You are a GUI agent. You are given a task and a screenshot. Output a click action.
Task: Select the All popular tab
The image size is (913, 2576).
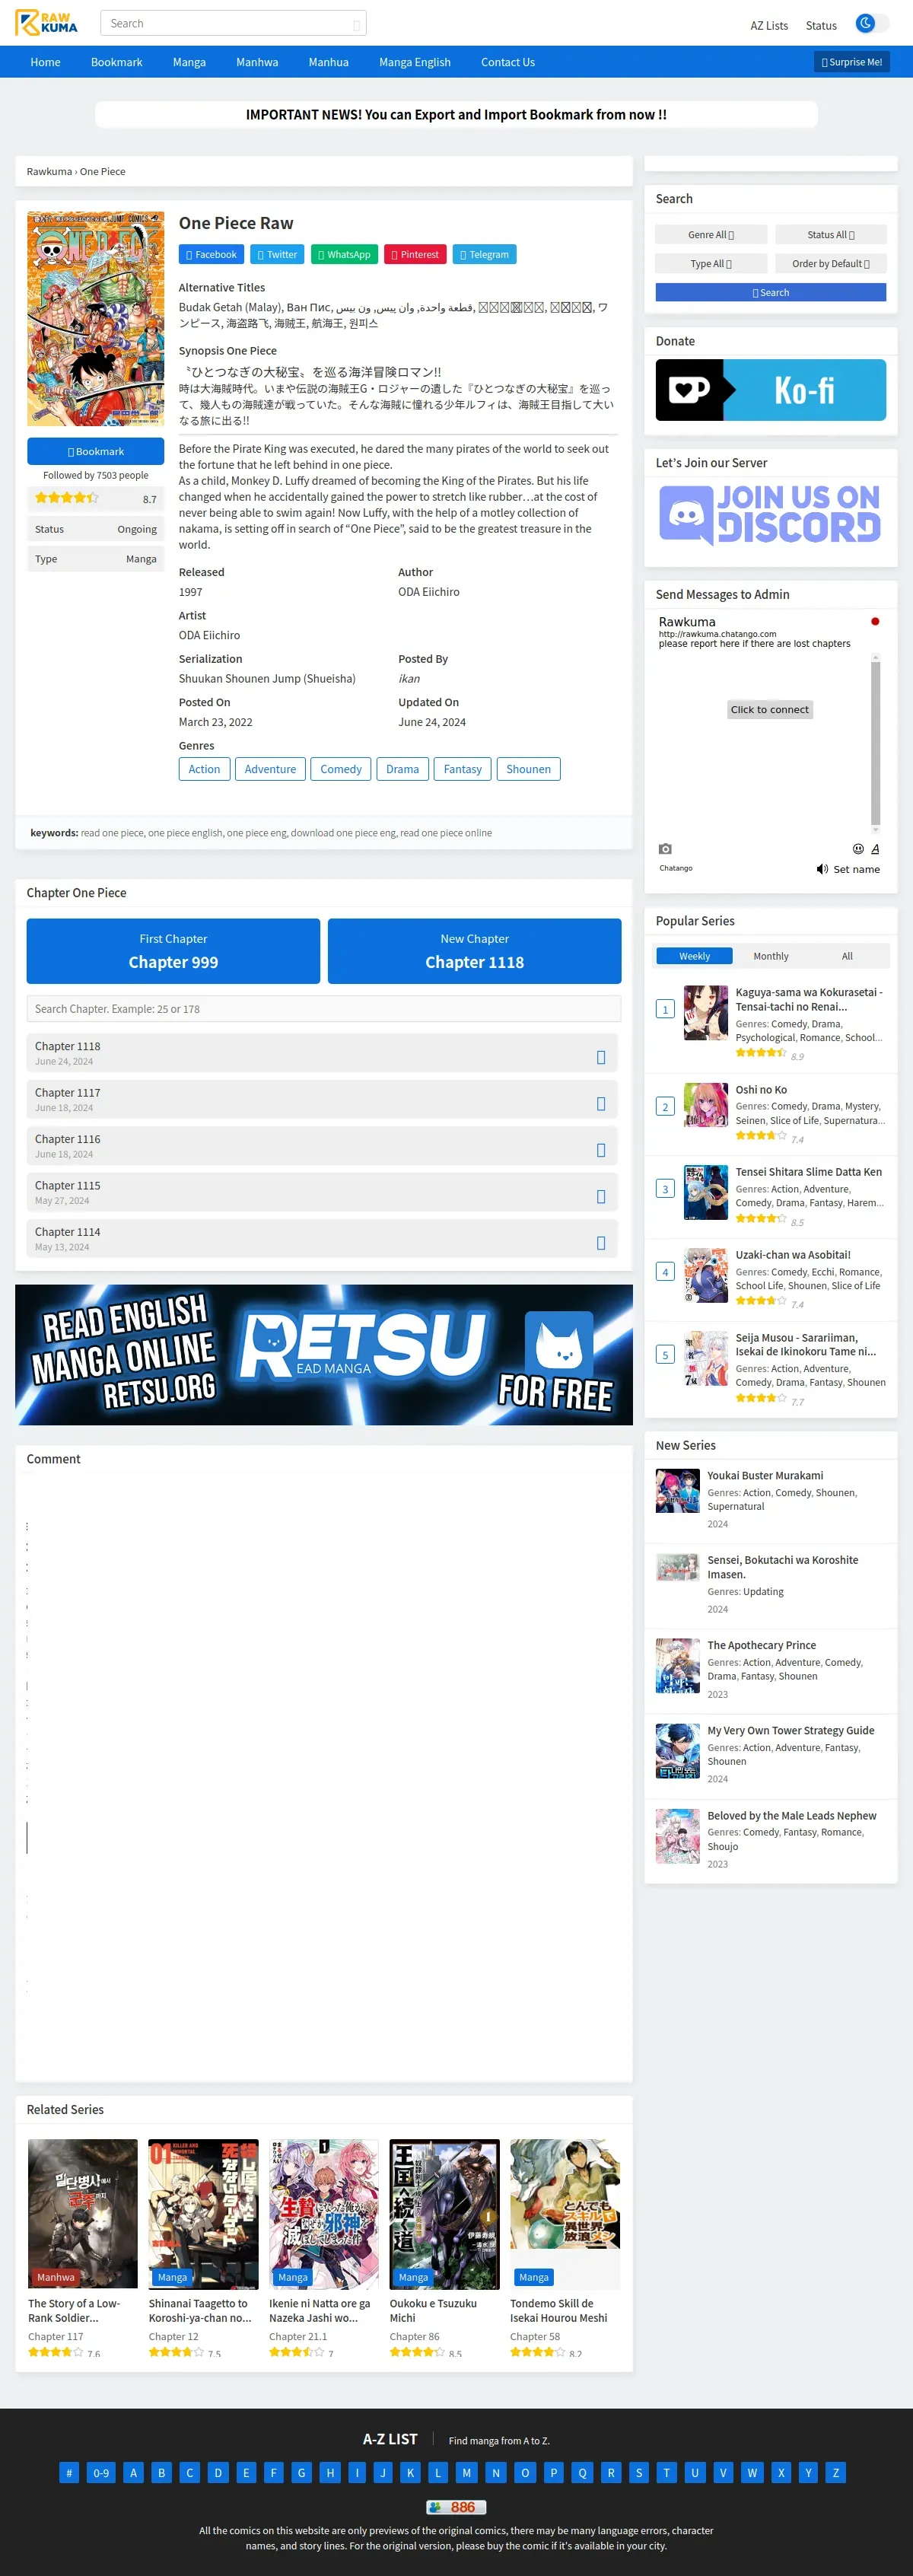(x=847, y=957)
